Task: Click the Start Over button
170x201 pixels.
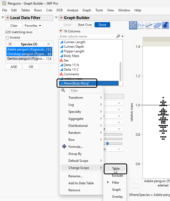Action: (85, 25)
